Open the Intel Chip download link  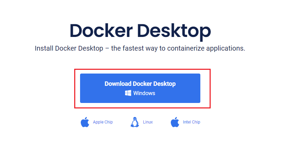point(191,122)
